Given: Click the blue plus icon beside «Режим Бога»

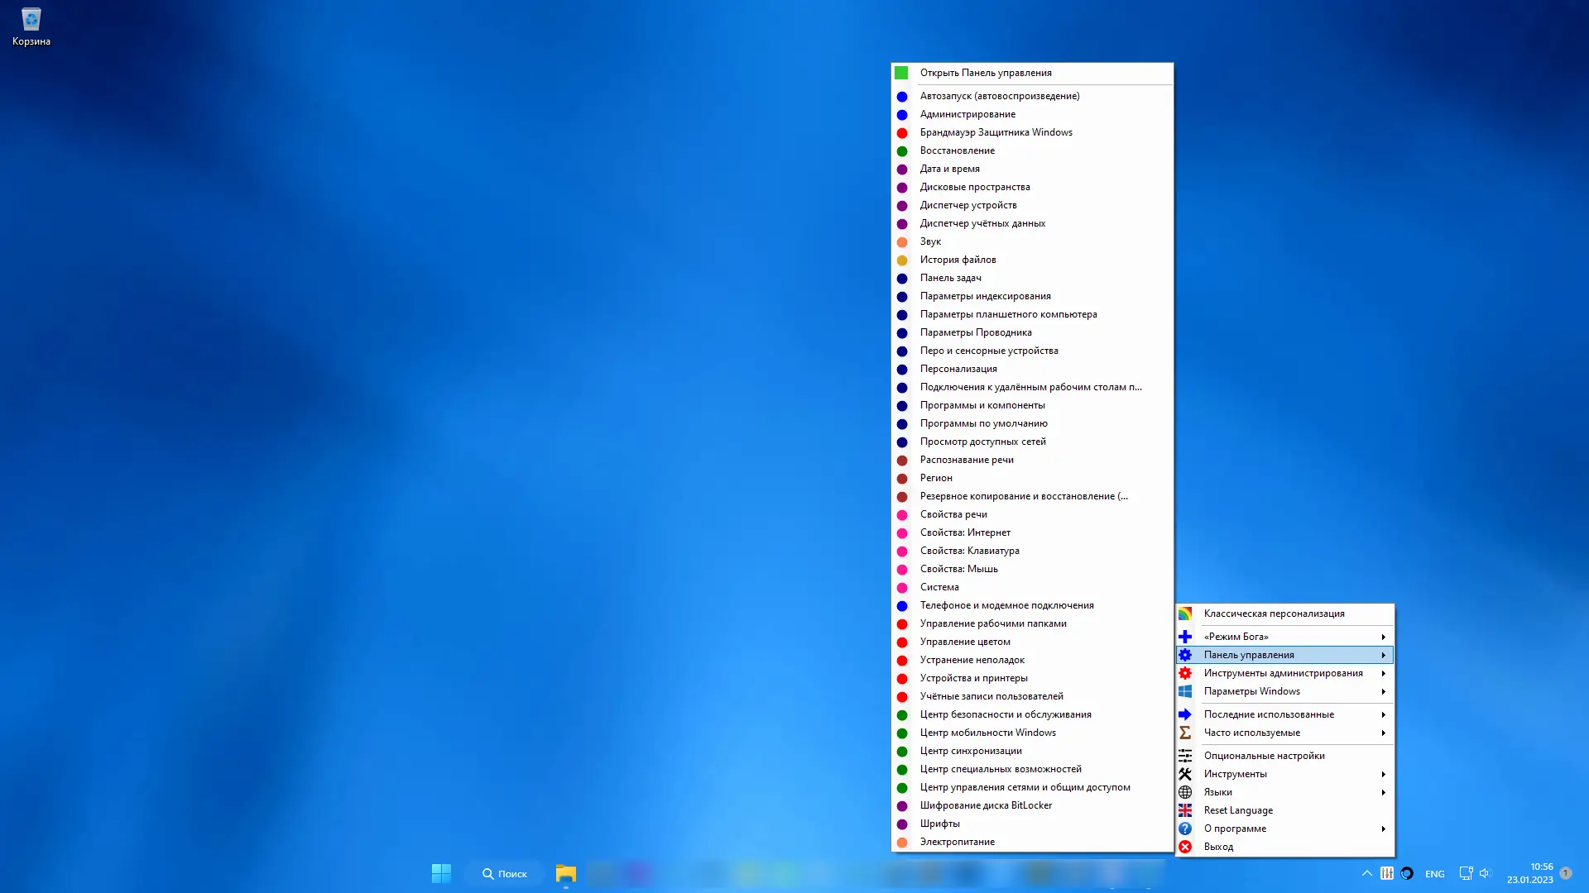Looking at the screenshot, I should (1186, 637).
